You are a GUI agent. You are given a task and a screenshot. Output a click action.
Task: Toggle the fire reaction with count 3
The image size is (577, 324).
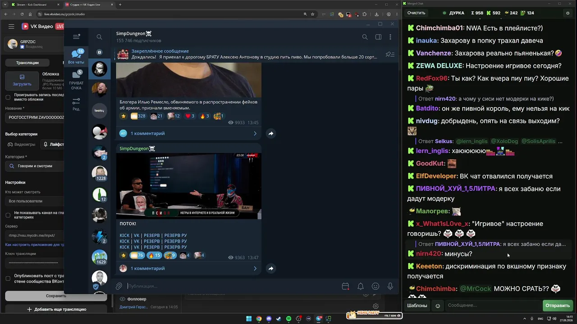205,116
